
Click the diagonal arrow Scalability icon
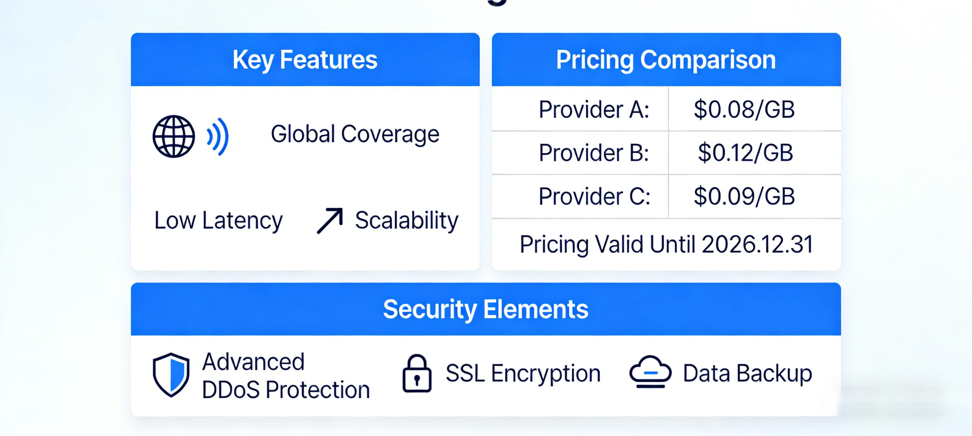[x=329, y=220]
